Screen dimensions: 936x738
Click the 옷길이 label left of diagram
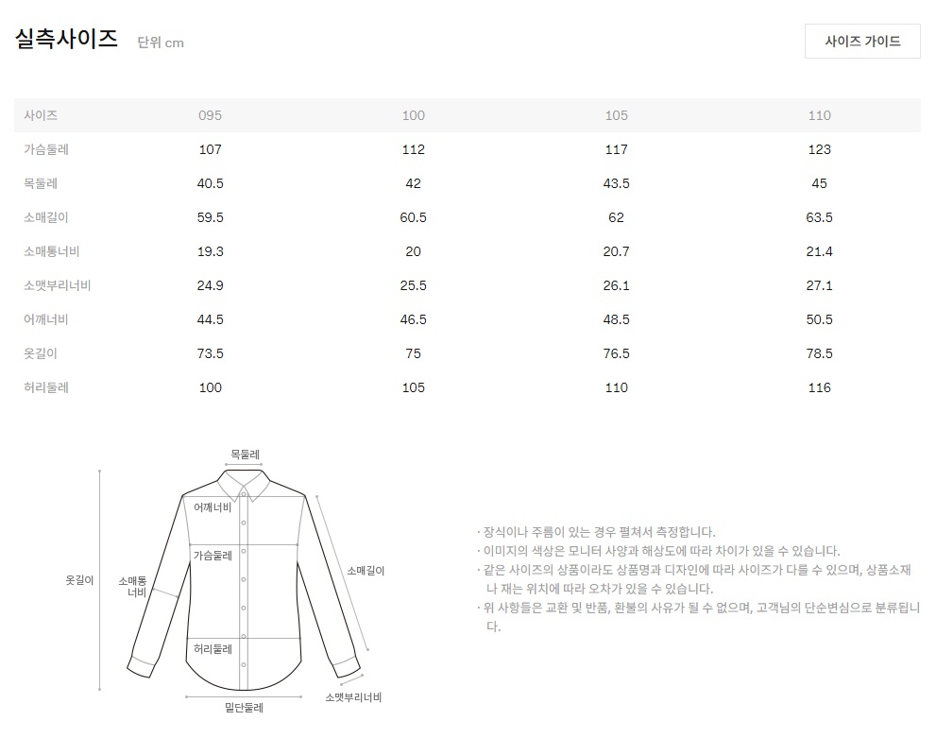(78, 580)
